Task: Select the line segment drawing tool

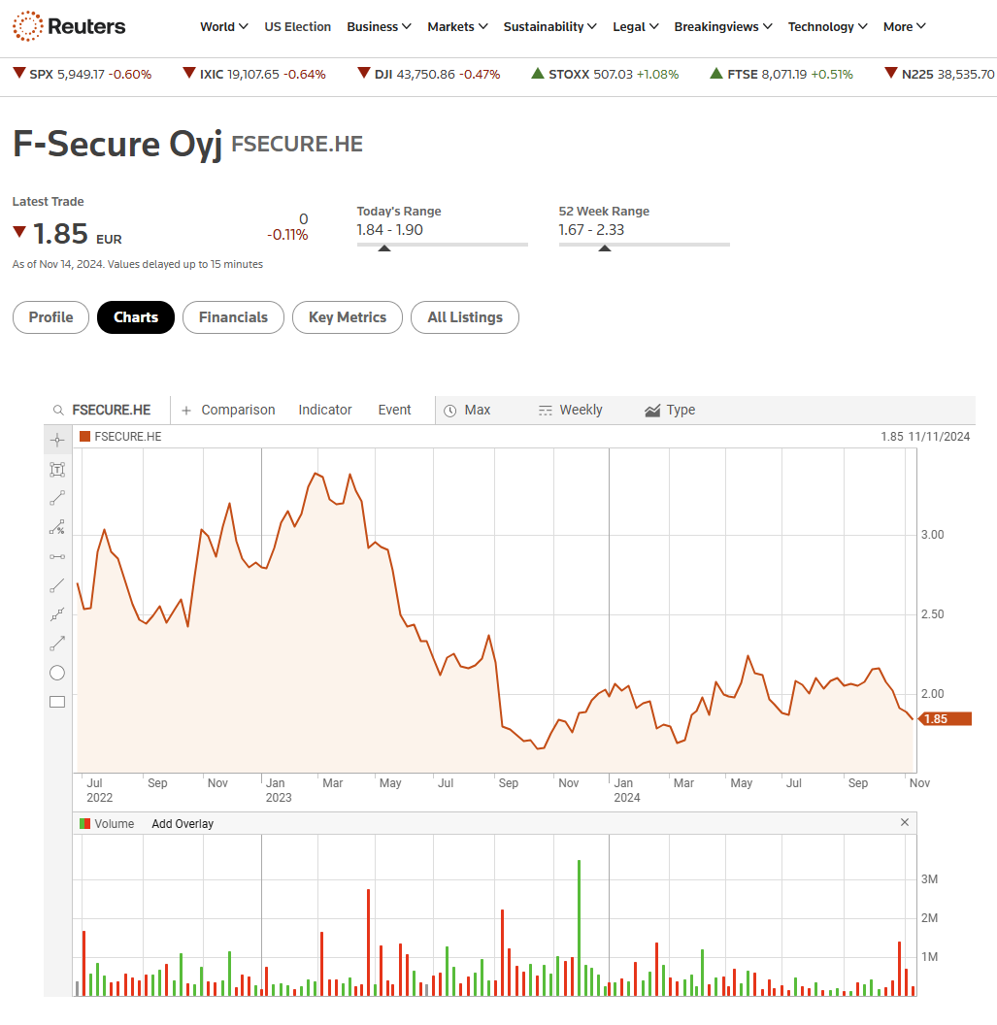Action: point(57,498)
